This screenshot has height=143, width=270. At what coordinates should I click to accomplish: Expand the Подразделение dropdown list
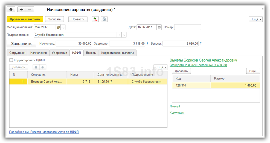[119, 35]
